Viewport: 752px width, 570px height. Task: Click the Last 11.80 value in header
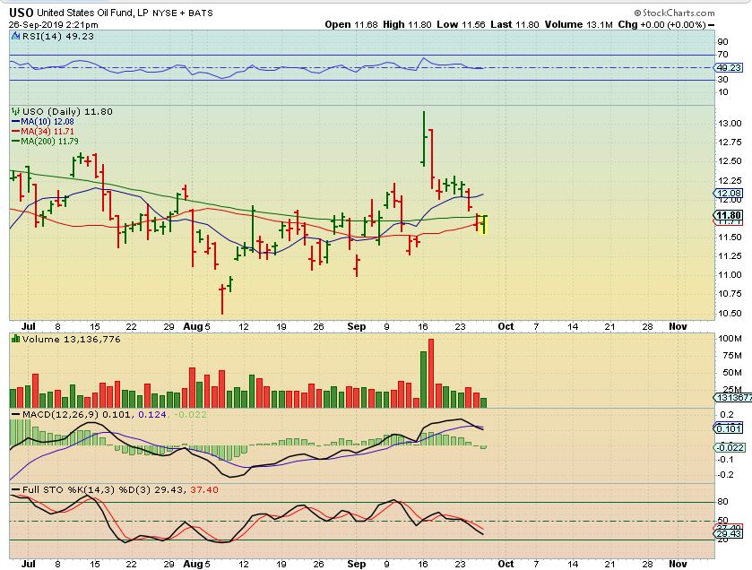click(x=514, y=24)
